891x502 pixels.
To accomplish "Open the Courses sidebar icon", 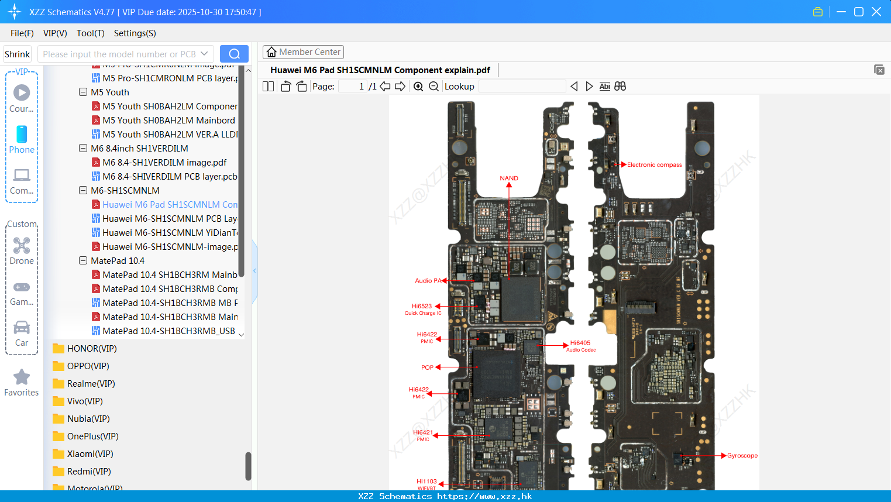I will tap(22, 98).
